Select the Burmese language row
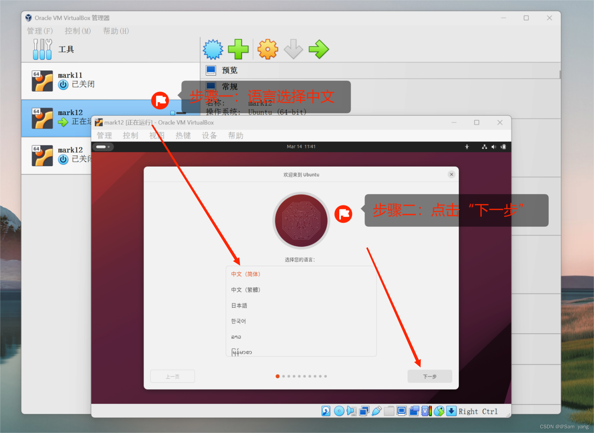The width and height of the screenshot is (594, 433). point(301,351)
